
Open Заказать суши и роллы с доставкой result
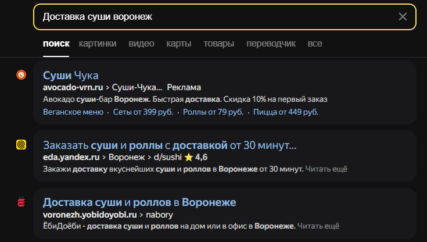coord(170,145)
